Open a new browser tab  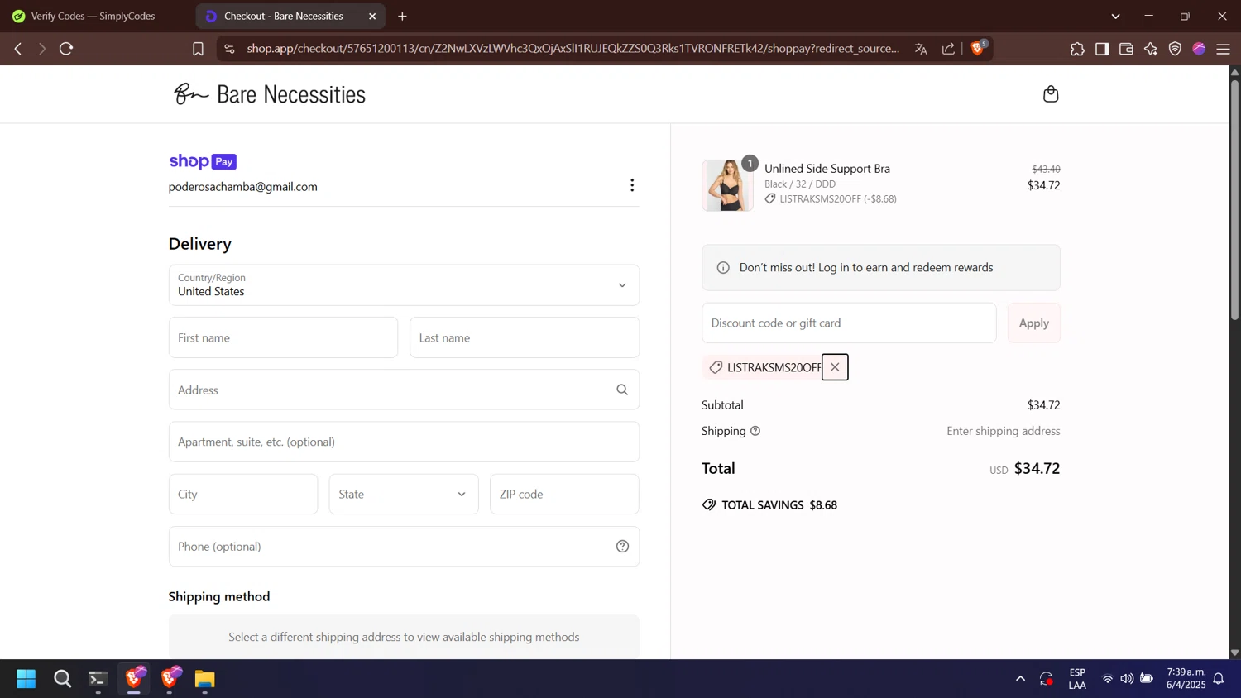point(402,16)
